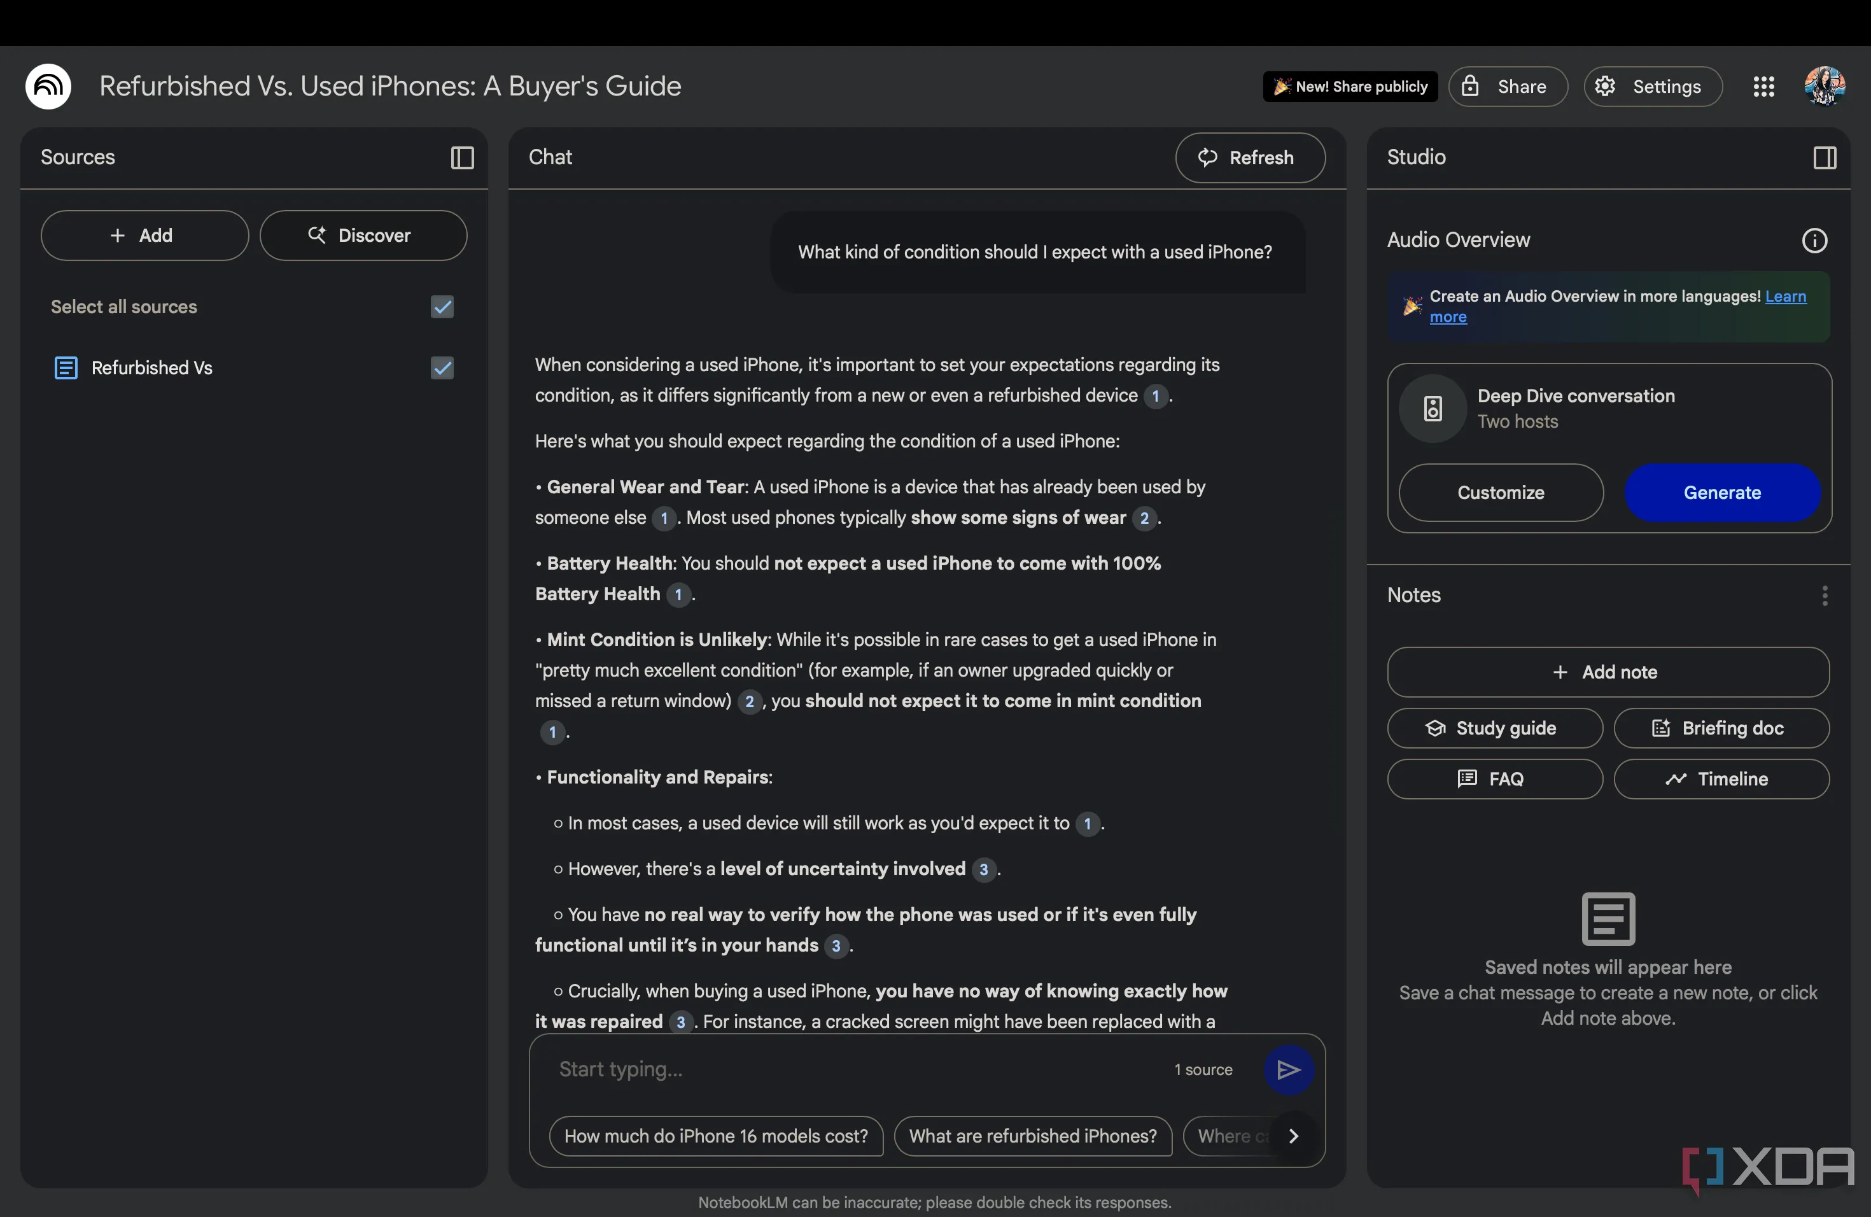This screenshot has width=1871, height=1217.
Task: Open citation 1 after 'expect it to'
Action: coord(1087,824)
